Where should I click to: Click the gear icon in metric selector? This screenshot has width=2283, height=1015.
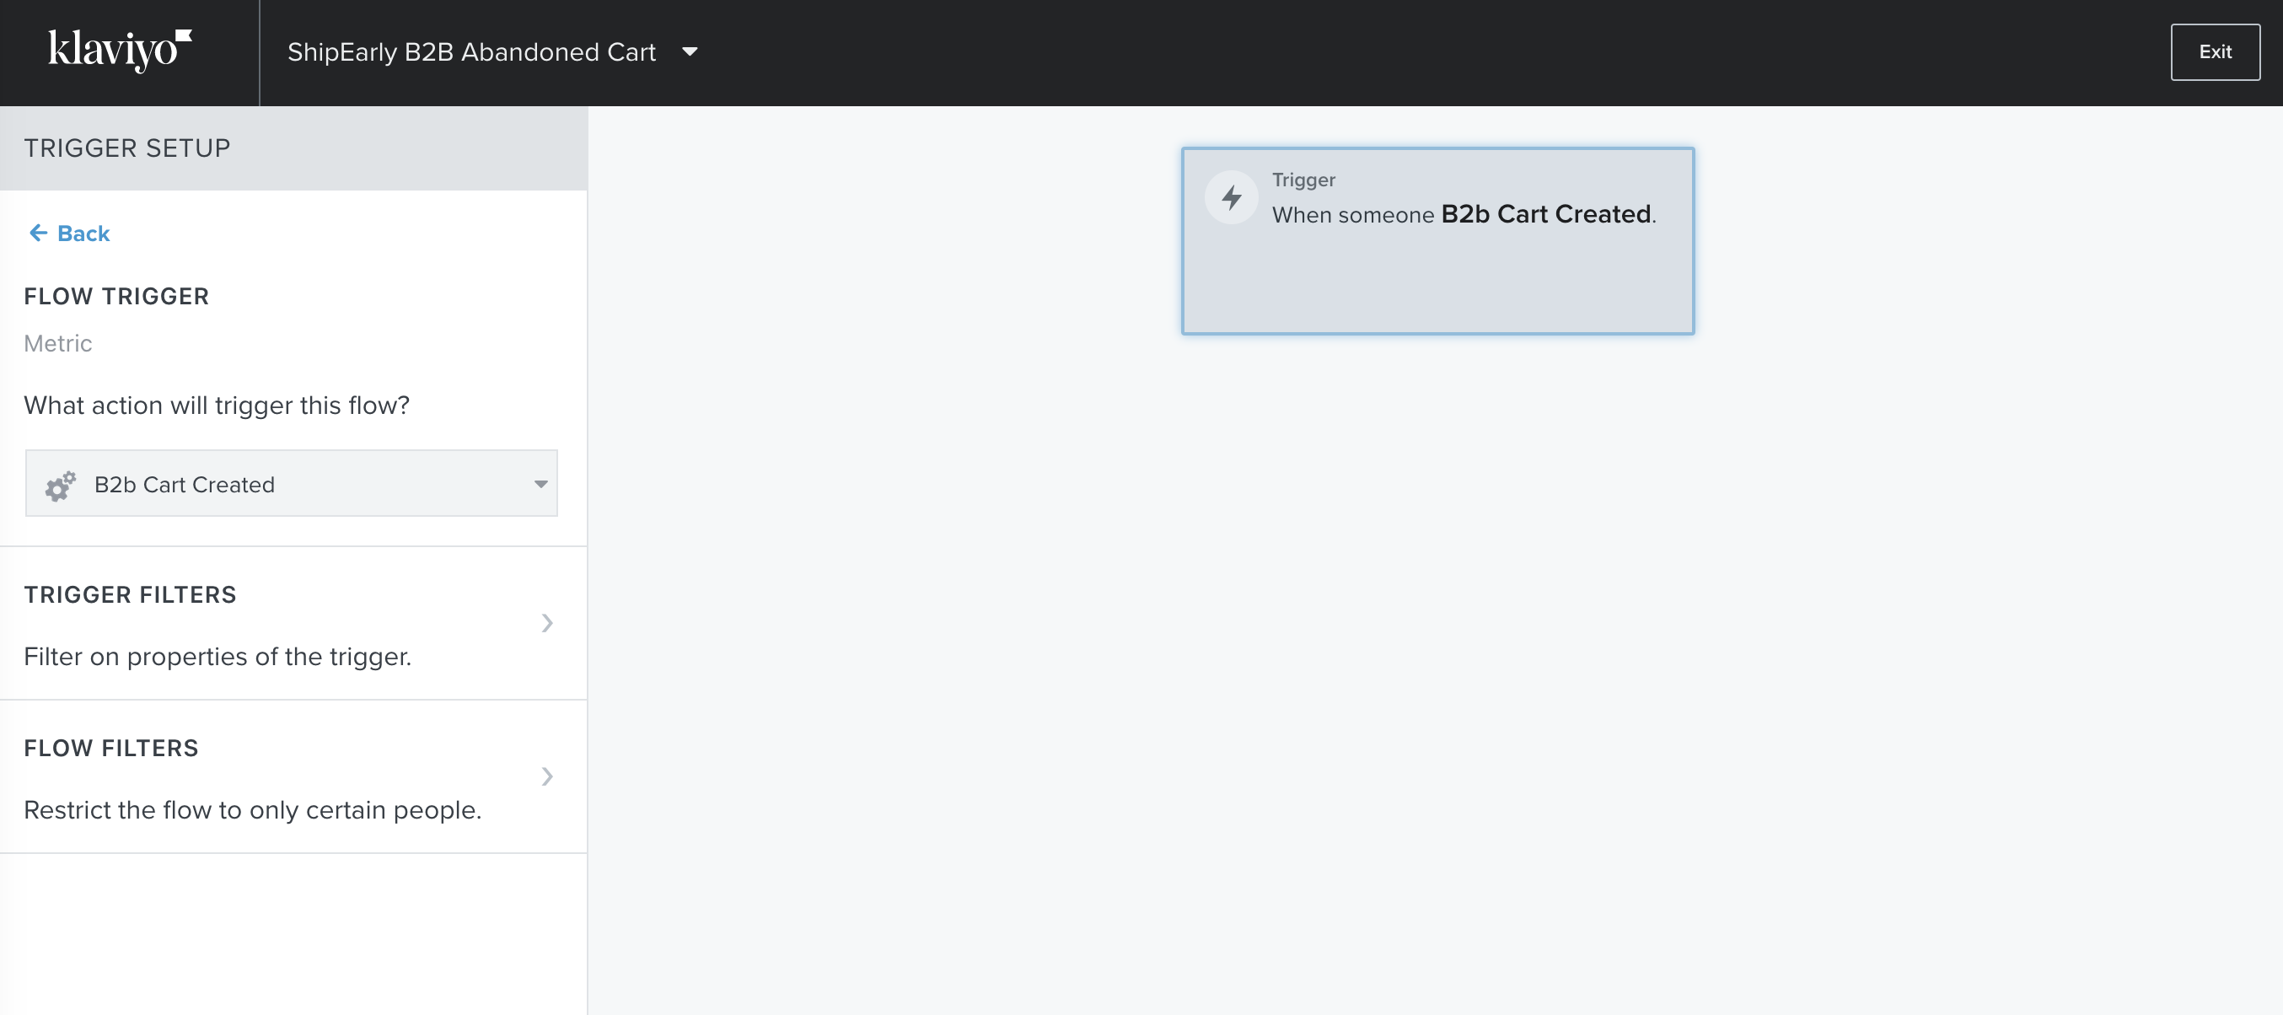[60, 485]
